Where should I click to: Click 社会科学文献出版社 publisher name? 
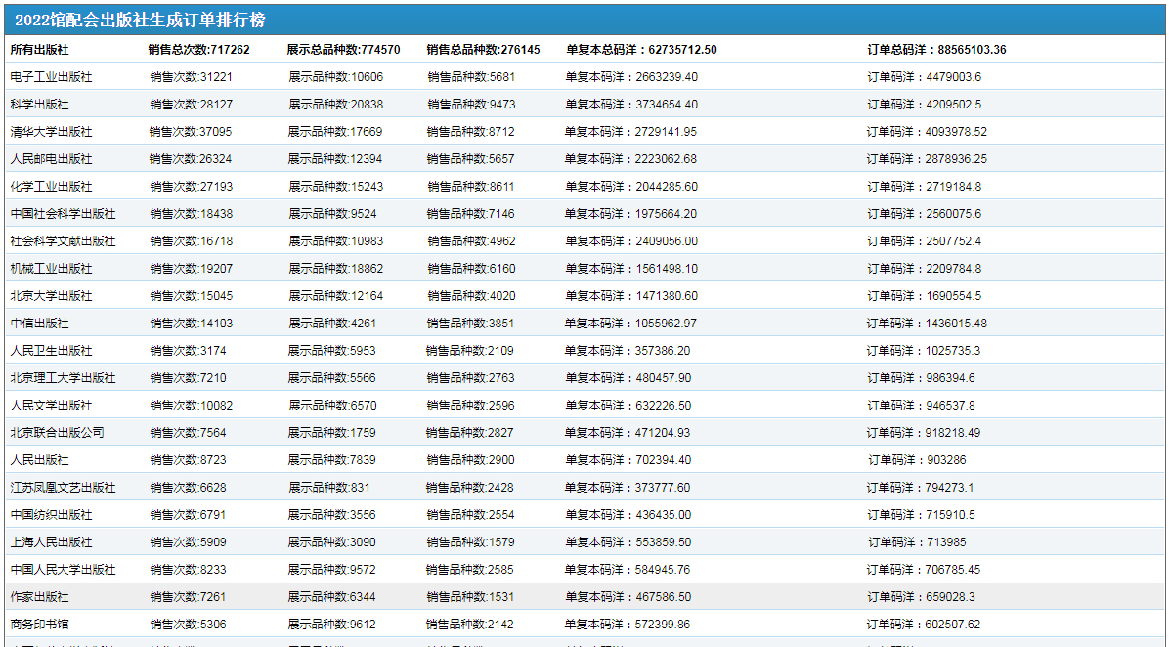point(63,241)
